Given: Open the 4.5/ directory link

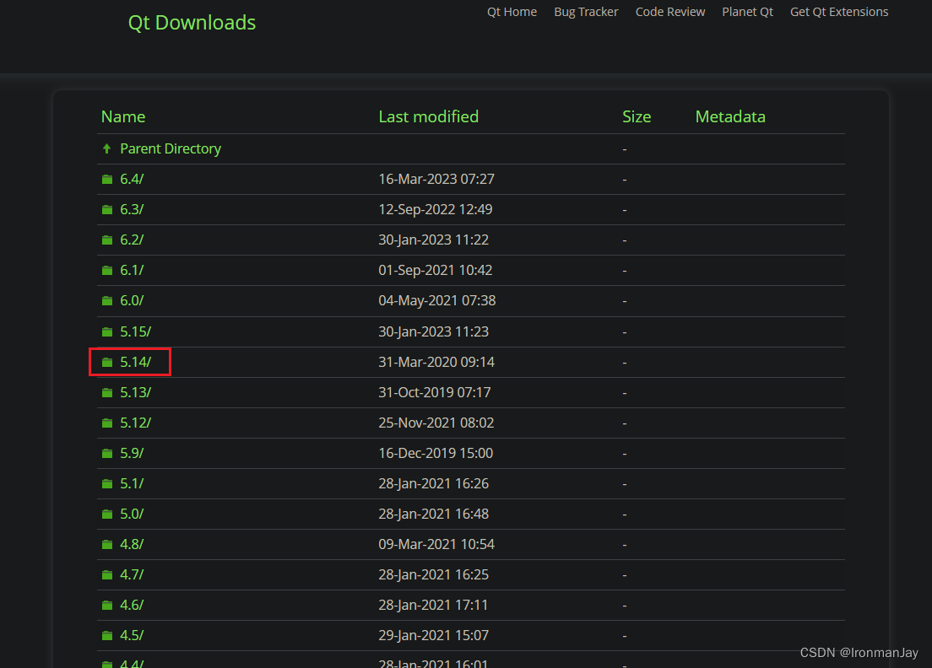Looking at the screenshot, I should (x=132, y=635).
